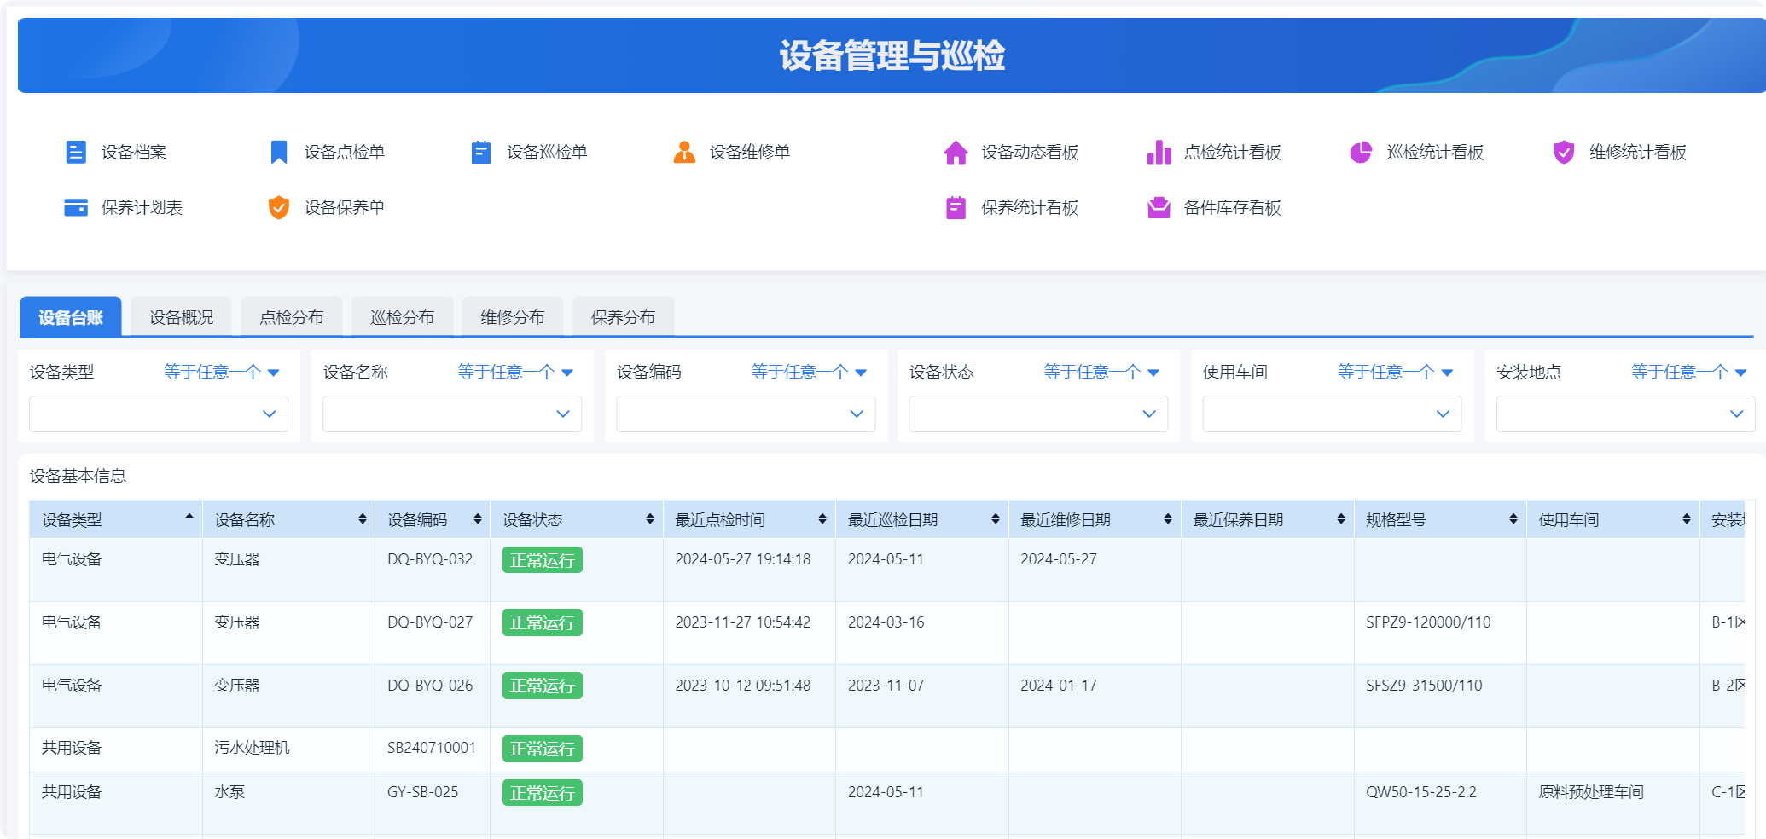Viewport: 1766px width, 839px height.
Task: Open the 设备档案 link
Action: click(134, 152)
